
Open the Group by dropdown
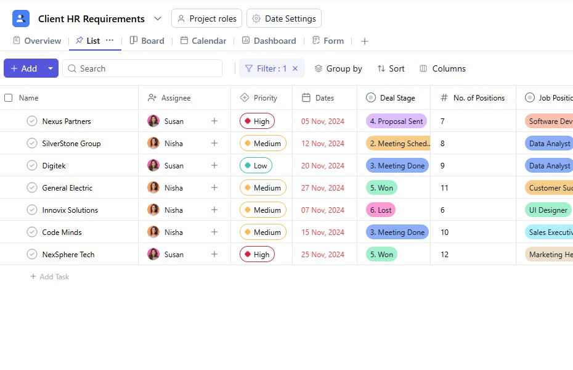[338, 68]
